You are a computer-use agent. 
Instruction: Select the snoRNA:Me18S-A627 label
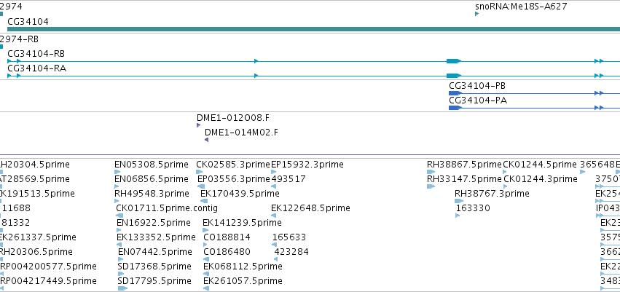(x=521, y=7)
